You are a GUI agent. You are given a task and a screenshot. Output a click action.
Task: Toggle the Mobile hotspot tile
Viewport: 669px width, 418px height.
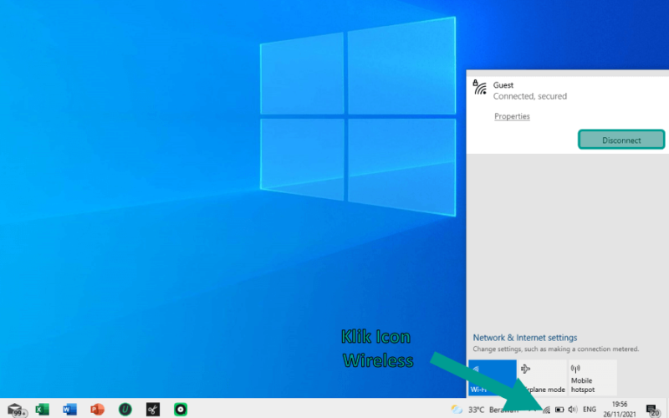(x=593, y=378)
